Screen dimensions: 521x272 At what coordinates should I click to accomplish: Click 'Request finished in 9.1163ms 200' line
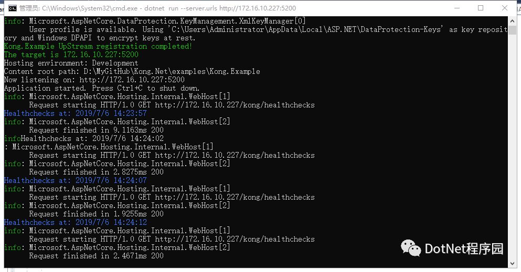click(x=97, y=130)
